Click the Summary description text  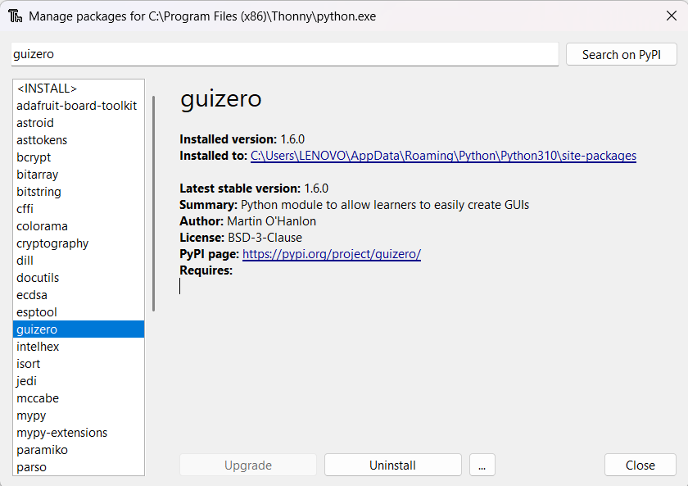coord(354,205)
